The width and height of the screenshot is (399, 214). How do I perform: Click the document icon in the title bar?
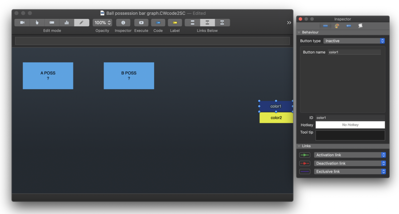tap(102, 13)
